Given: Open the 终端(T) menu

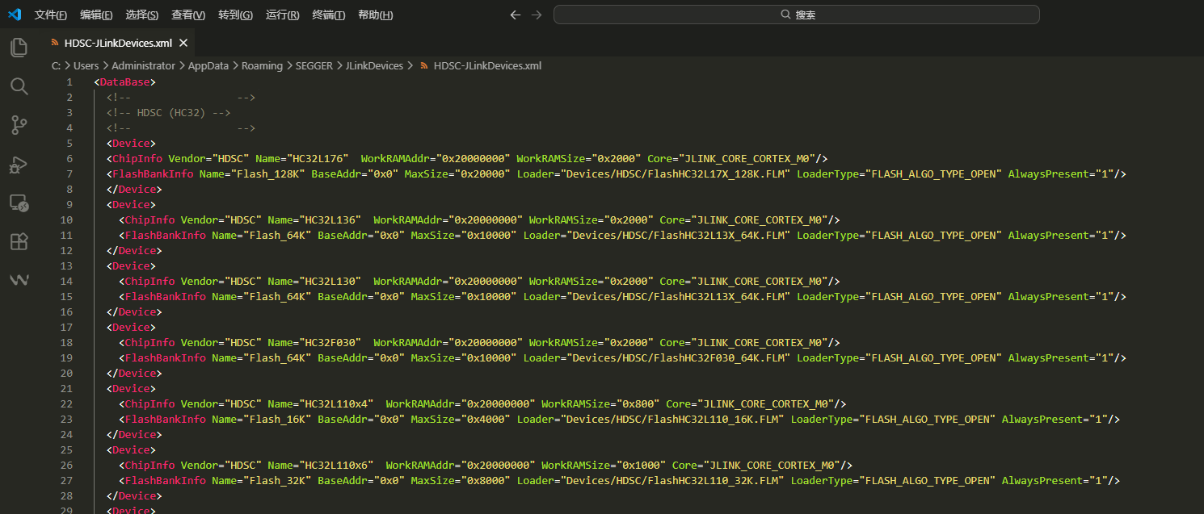Looking at the screenshot, I should 328,15.
